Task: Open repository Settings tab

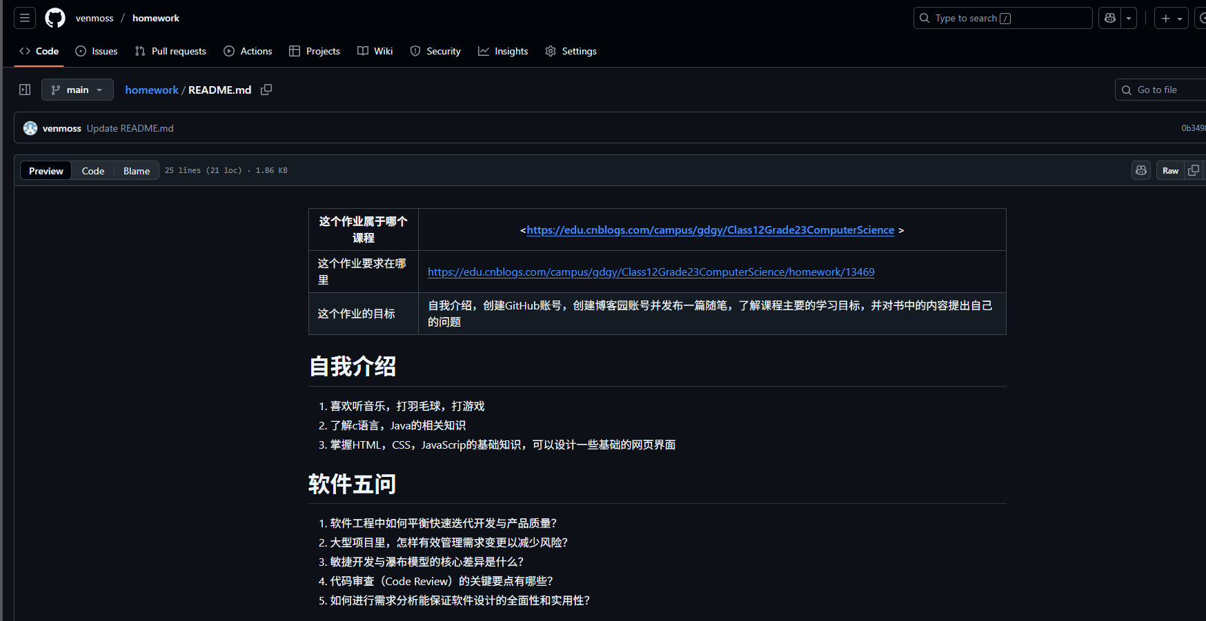Action: click(571, 51)
